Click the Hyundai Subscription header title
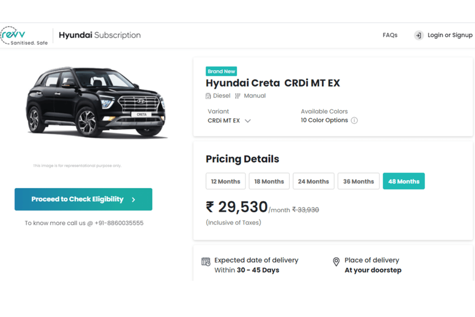The image size is (475, 317). [x=100, y=35]
